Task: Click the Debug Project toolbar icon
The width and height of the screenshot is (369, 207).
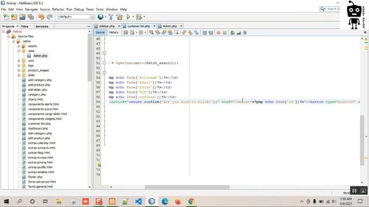Action: 139,17
